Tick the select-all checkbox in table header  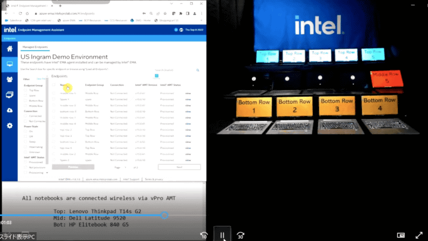tap(54, 85)
